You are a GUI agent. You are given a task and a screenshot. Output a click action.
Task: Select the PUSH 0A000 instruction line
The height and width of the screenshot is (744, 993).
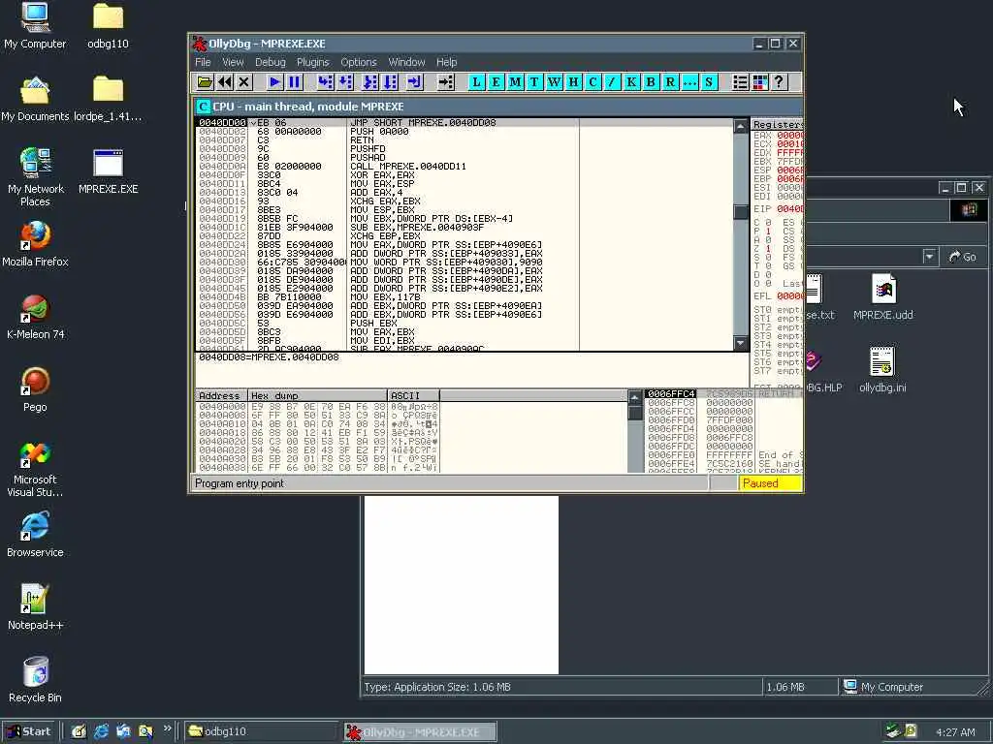click(379, 132)
